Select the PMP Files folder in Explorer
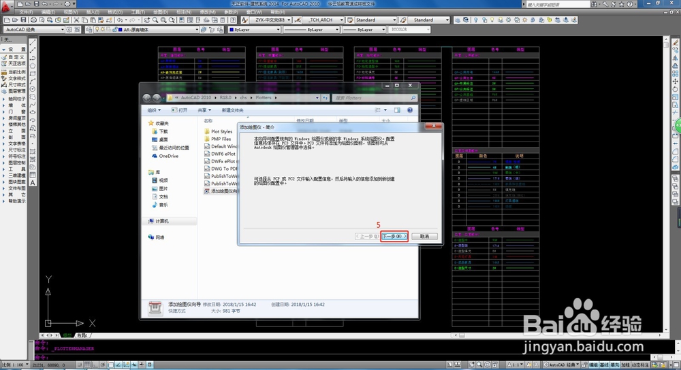This screenshot has height=370, width=681. pos(218,139)
